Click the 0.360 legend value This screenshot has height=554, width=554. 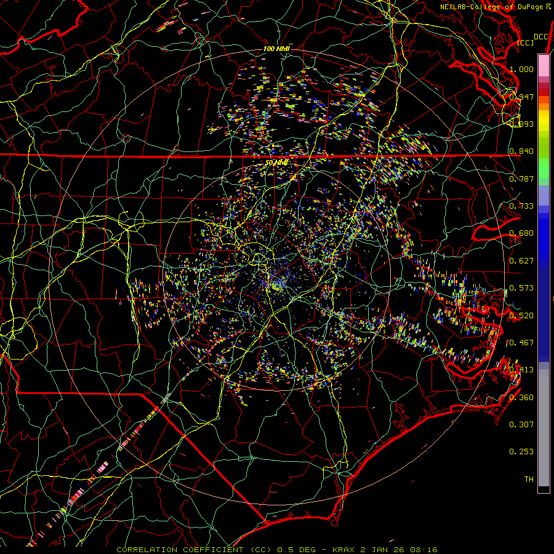[521, 398]
